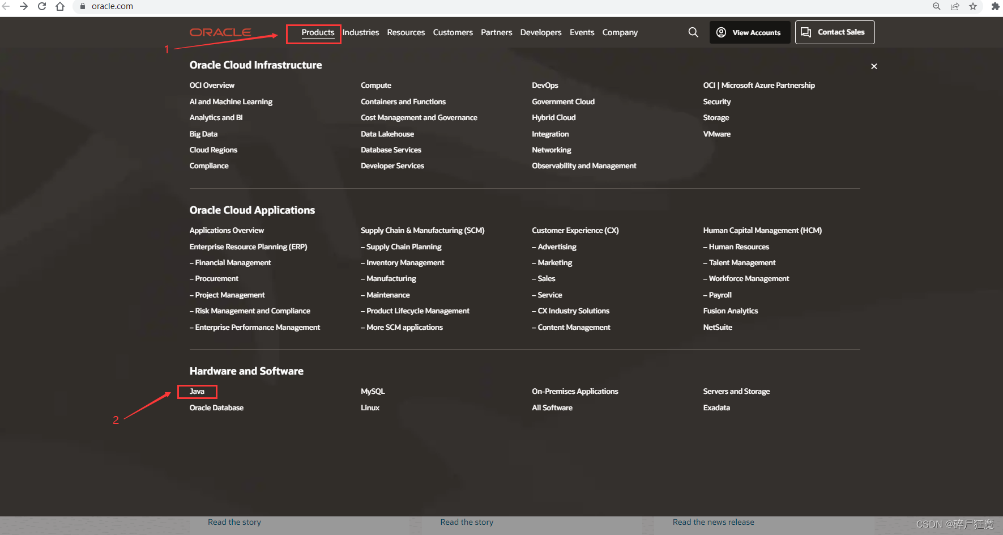
Task: Open Oracle Database
Action: coord(216,407)
